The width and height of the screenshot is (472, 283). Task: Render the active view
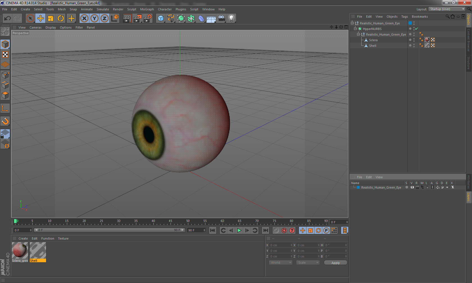pos(127,18)
